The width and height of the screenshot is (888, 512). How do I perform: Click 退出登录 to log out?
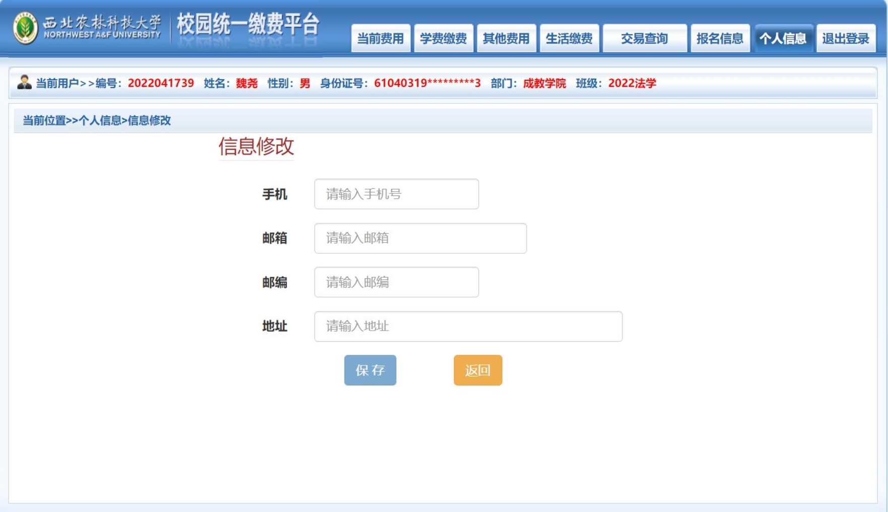(x=845, y=38)
